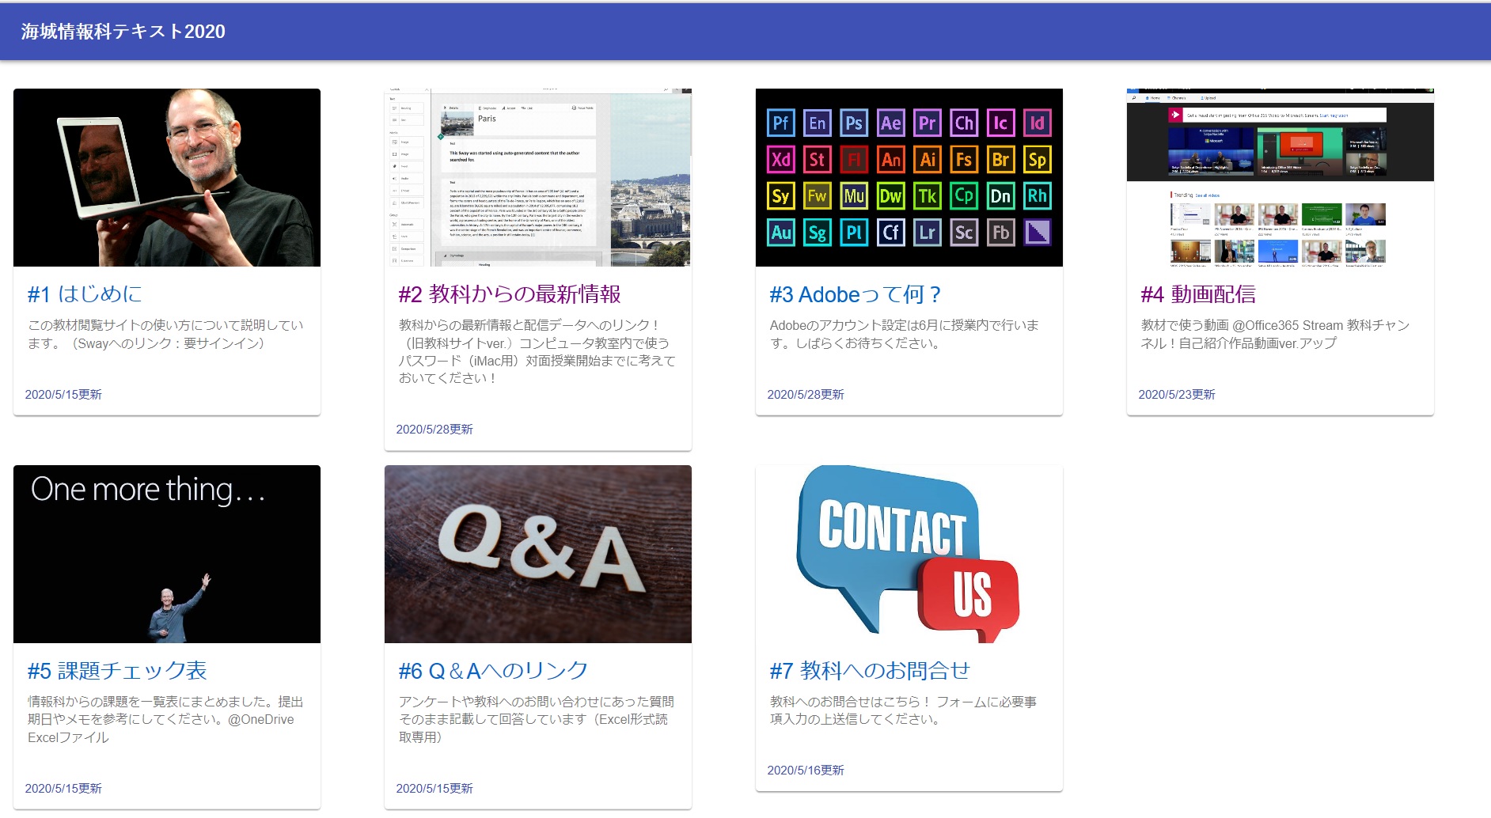1491x818 pixels.
Task: Click the Dw Dreamweaver icon in Adobe image
Action: point(891,196)
